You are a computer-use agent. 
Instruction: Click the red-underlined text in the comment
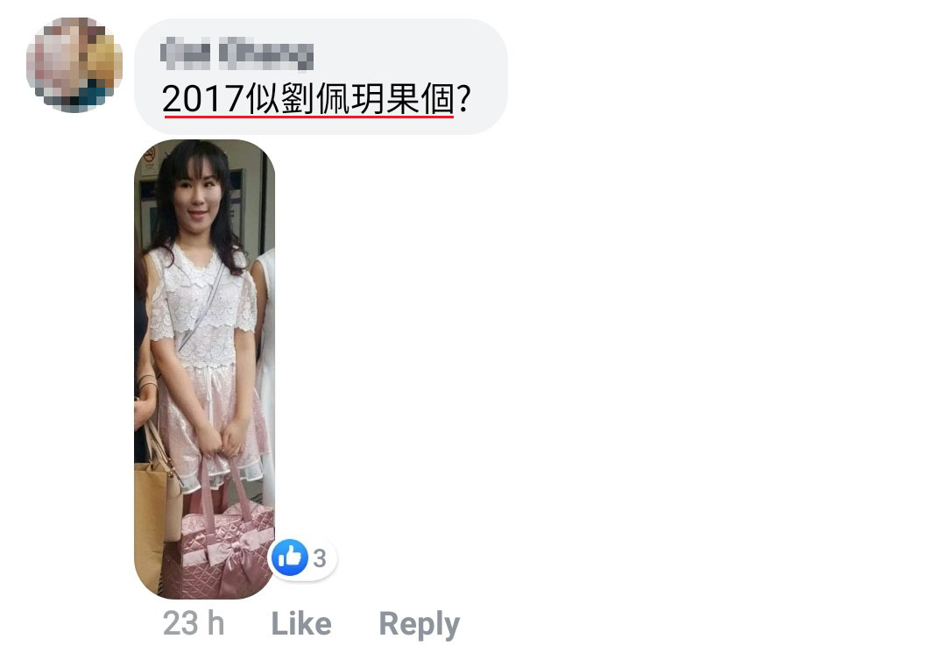(x=307, y=98)
